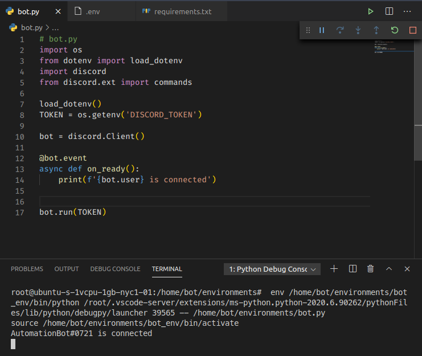The image size is (422, 356).
Task: Maximize panel size with chevron up
Action: click(x=389, y=269)
